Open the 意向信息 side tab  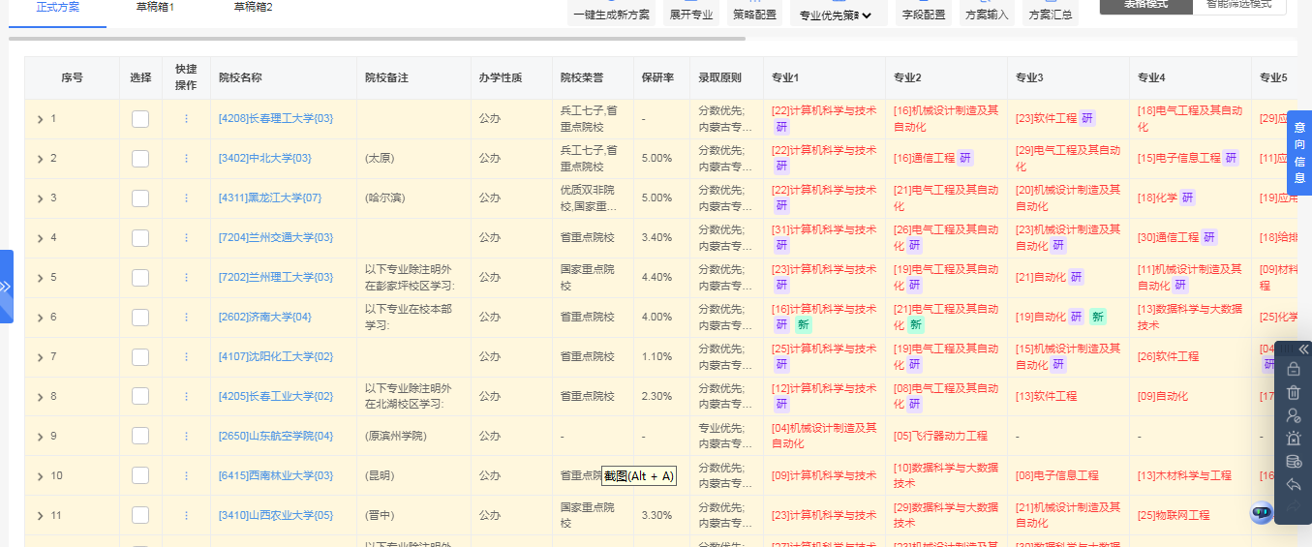pyautogui.click(x=1299, y=153)
